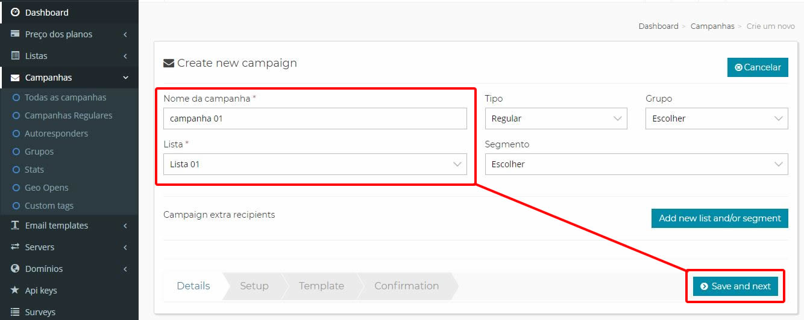Click the Save and next button
Screen dimensions: 804x320
[x=735, y=286]
